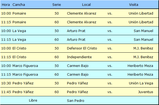Viewport: 159px width, 105px height.
Task: Select M.J. Benítez in the 10:00 El Cristo row
Action: point(143,48)
